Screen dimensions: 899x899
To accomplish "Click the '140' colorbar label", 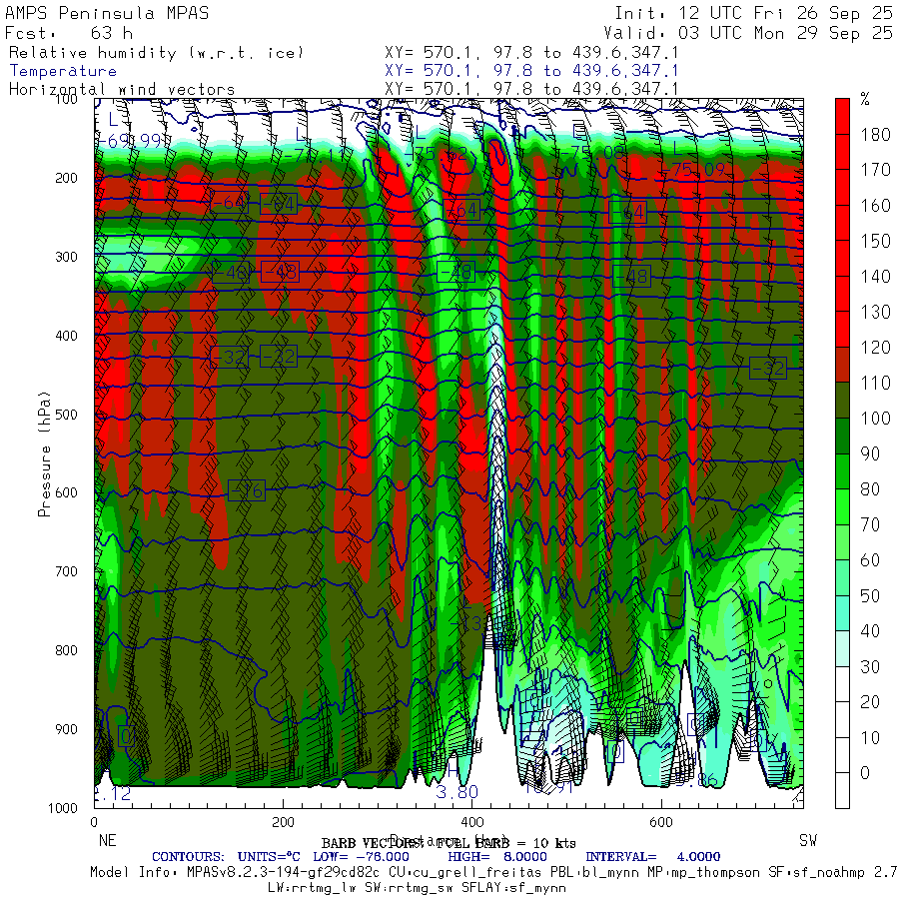I will pos(875,277).
